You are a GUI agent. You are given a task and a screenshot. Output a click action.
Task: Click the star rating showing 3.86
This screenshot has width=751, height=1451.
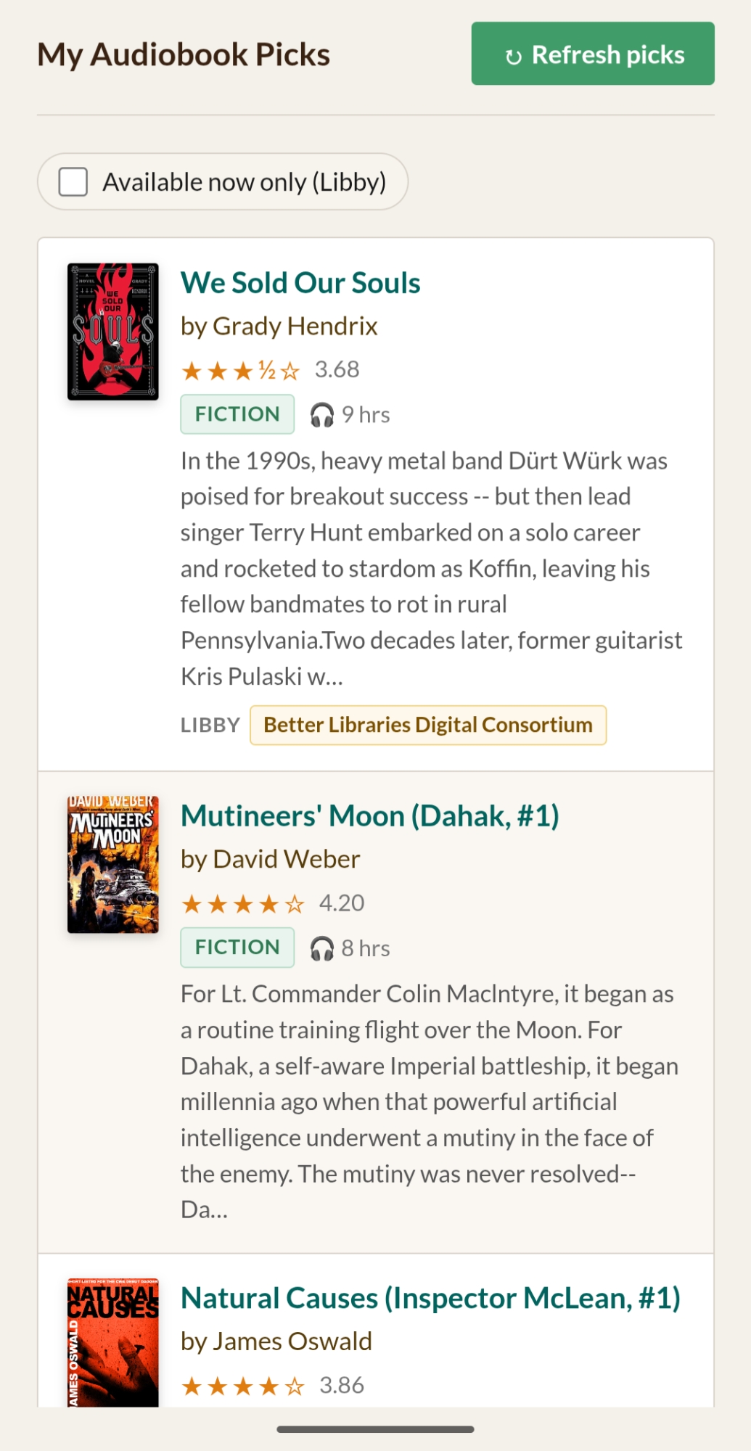tap(243, 1386)
